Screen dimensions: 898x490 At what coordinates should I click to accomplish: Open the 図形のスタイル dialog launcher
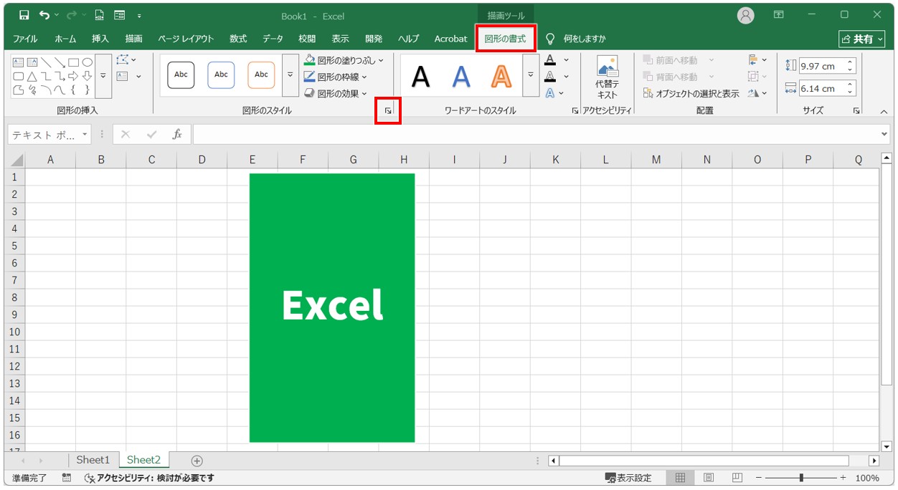(388, 111)
